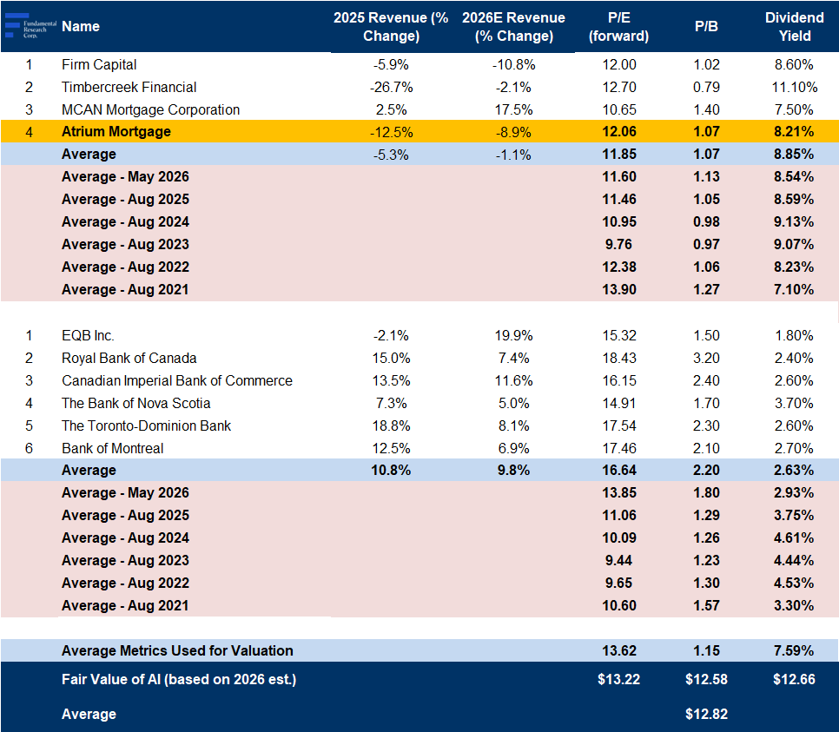Click the Bank of Montreal name
The width and height of the screenshot is (839, 732).
click(x=112, y=448)
